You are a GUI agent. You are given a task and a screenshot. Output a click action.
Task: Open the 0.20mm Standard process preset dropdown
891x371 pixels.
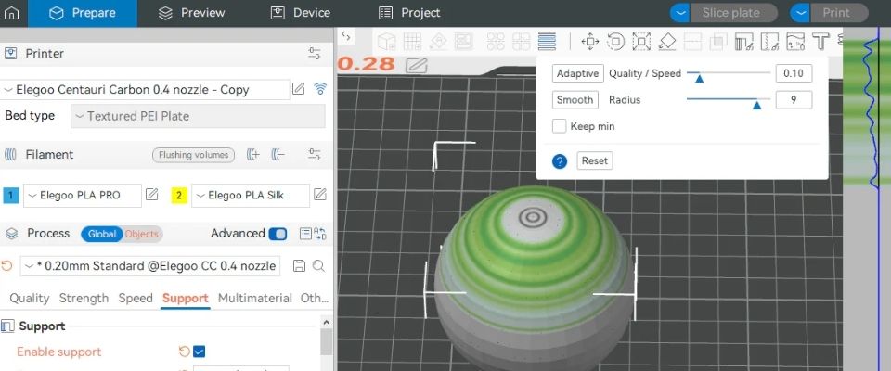[149, 265]
